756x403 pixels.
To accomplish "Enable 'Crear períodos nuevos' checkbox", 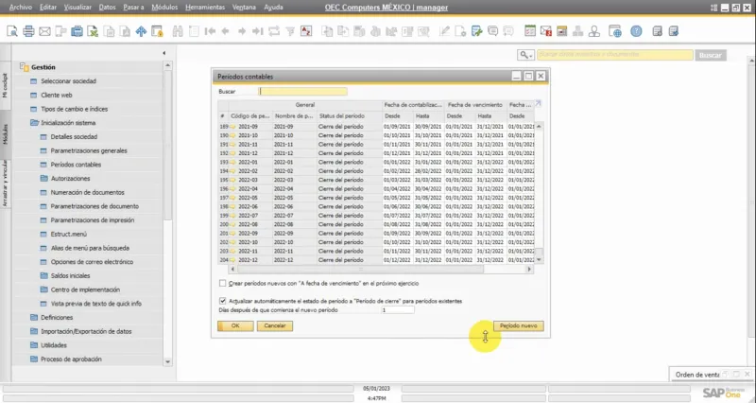I will click(222, 283).
